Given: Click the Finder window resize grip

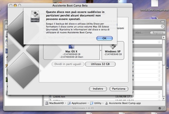Looking at the screenshot, I should point(164,108).
